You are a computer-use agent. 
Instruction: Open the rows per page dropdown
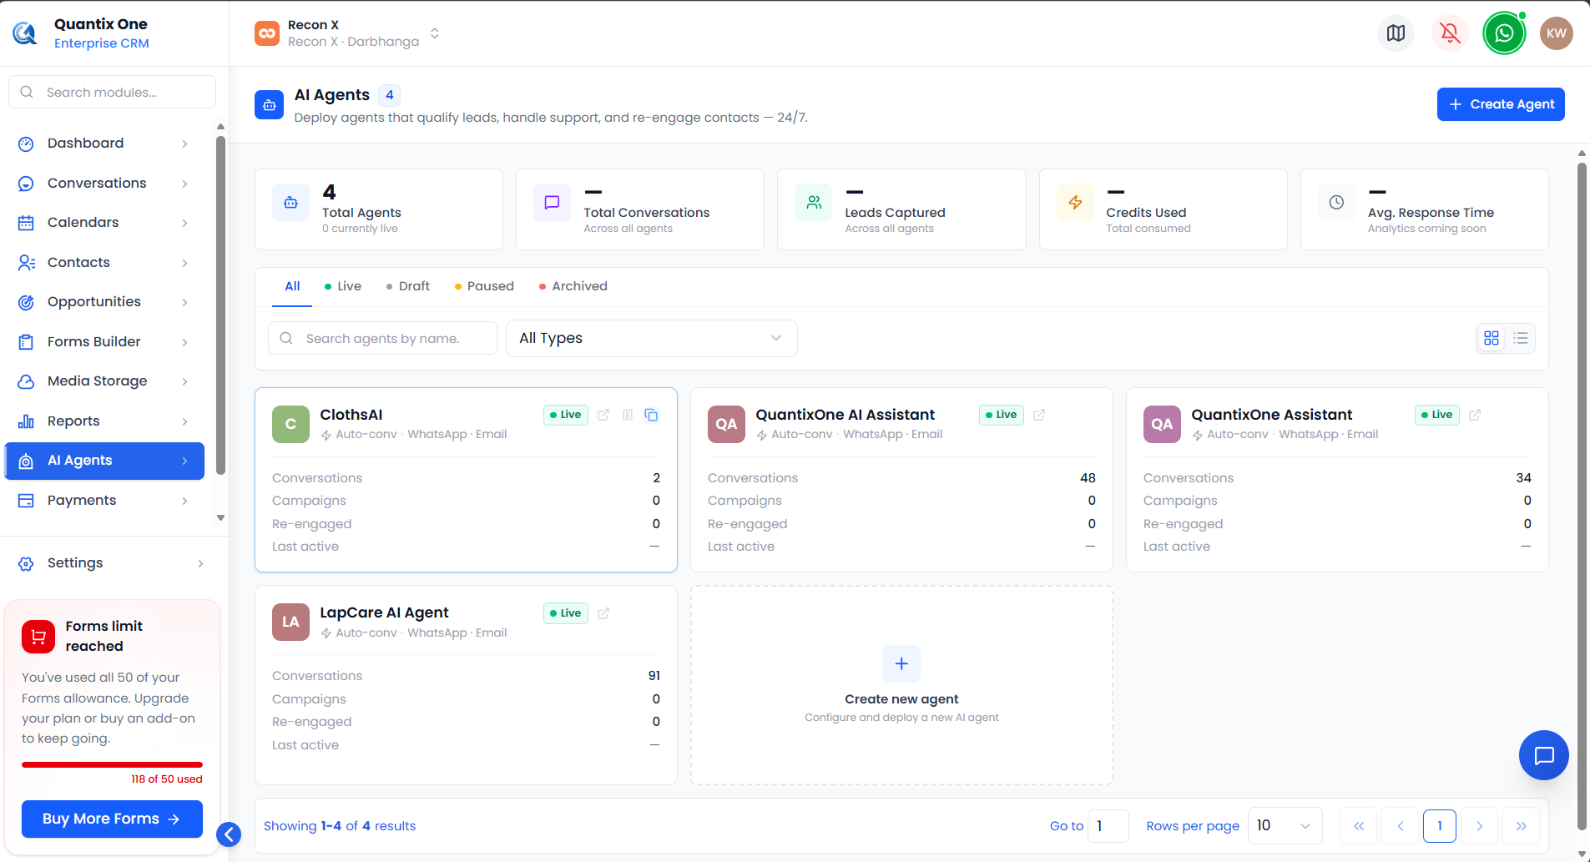tap(1285, 826)
